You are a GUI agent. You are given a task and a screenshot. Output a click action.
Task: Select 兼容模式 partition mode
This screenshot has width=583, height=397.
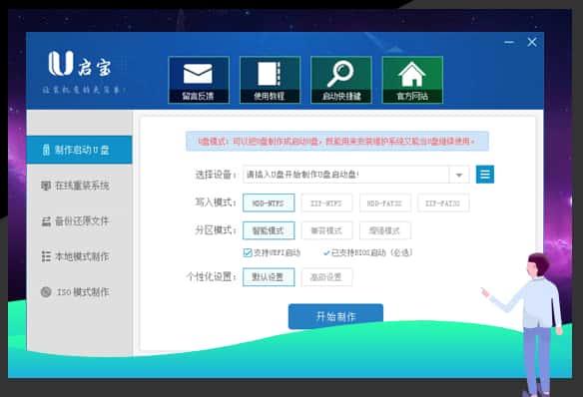coord(326,230)
